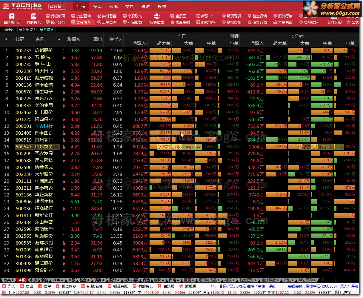Expand the 自定 bottom tab menu
363x298 pixels.
(174, 280)
